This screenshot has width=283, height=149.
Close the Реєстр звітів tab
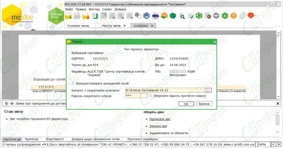pyautogui.click(x=125, y=26)
